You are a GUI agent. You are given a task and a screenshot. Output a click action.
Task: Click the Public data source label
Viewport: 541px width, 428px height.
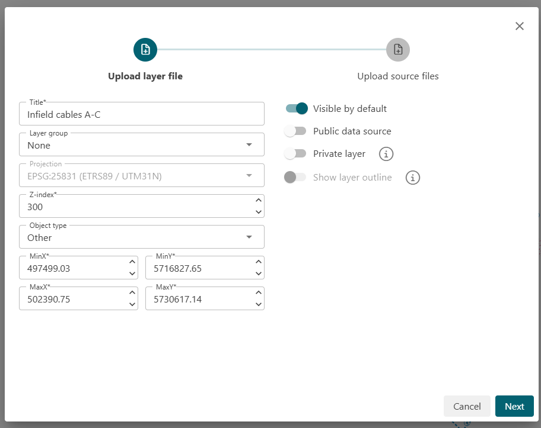[x=352, y=131]
